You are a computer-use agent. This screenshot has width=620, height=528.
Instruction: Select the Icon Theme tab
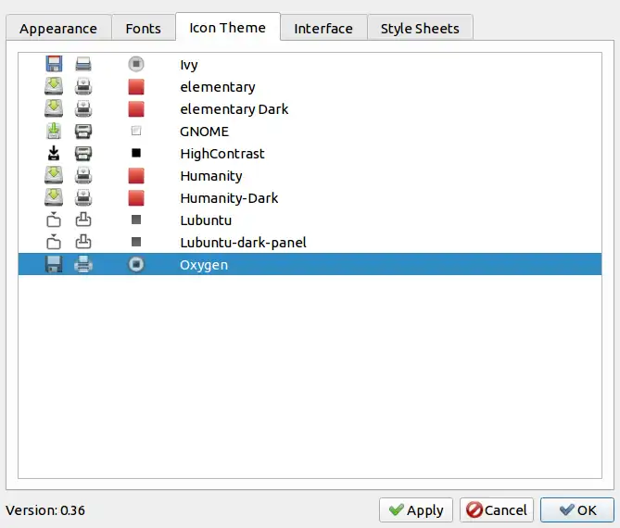(228, 27)
